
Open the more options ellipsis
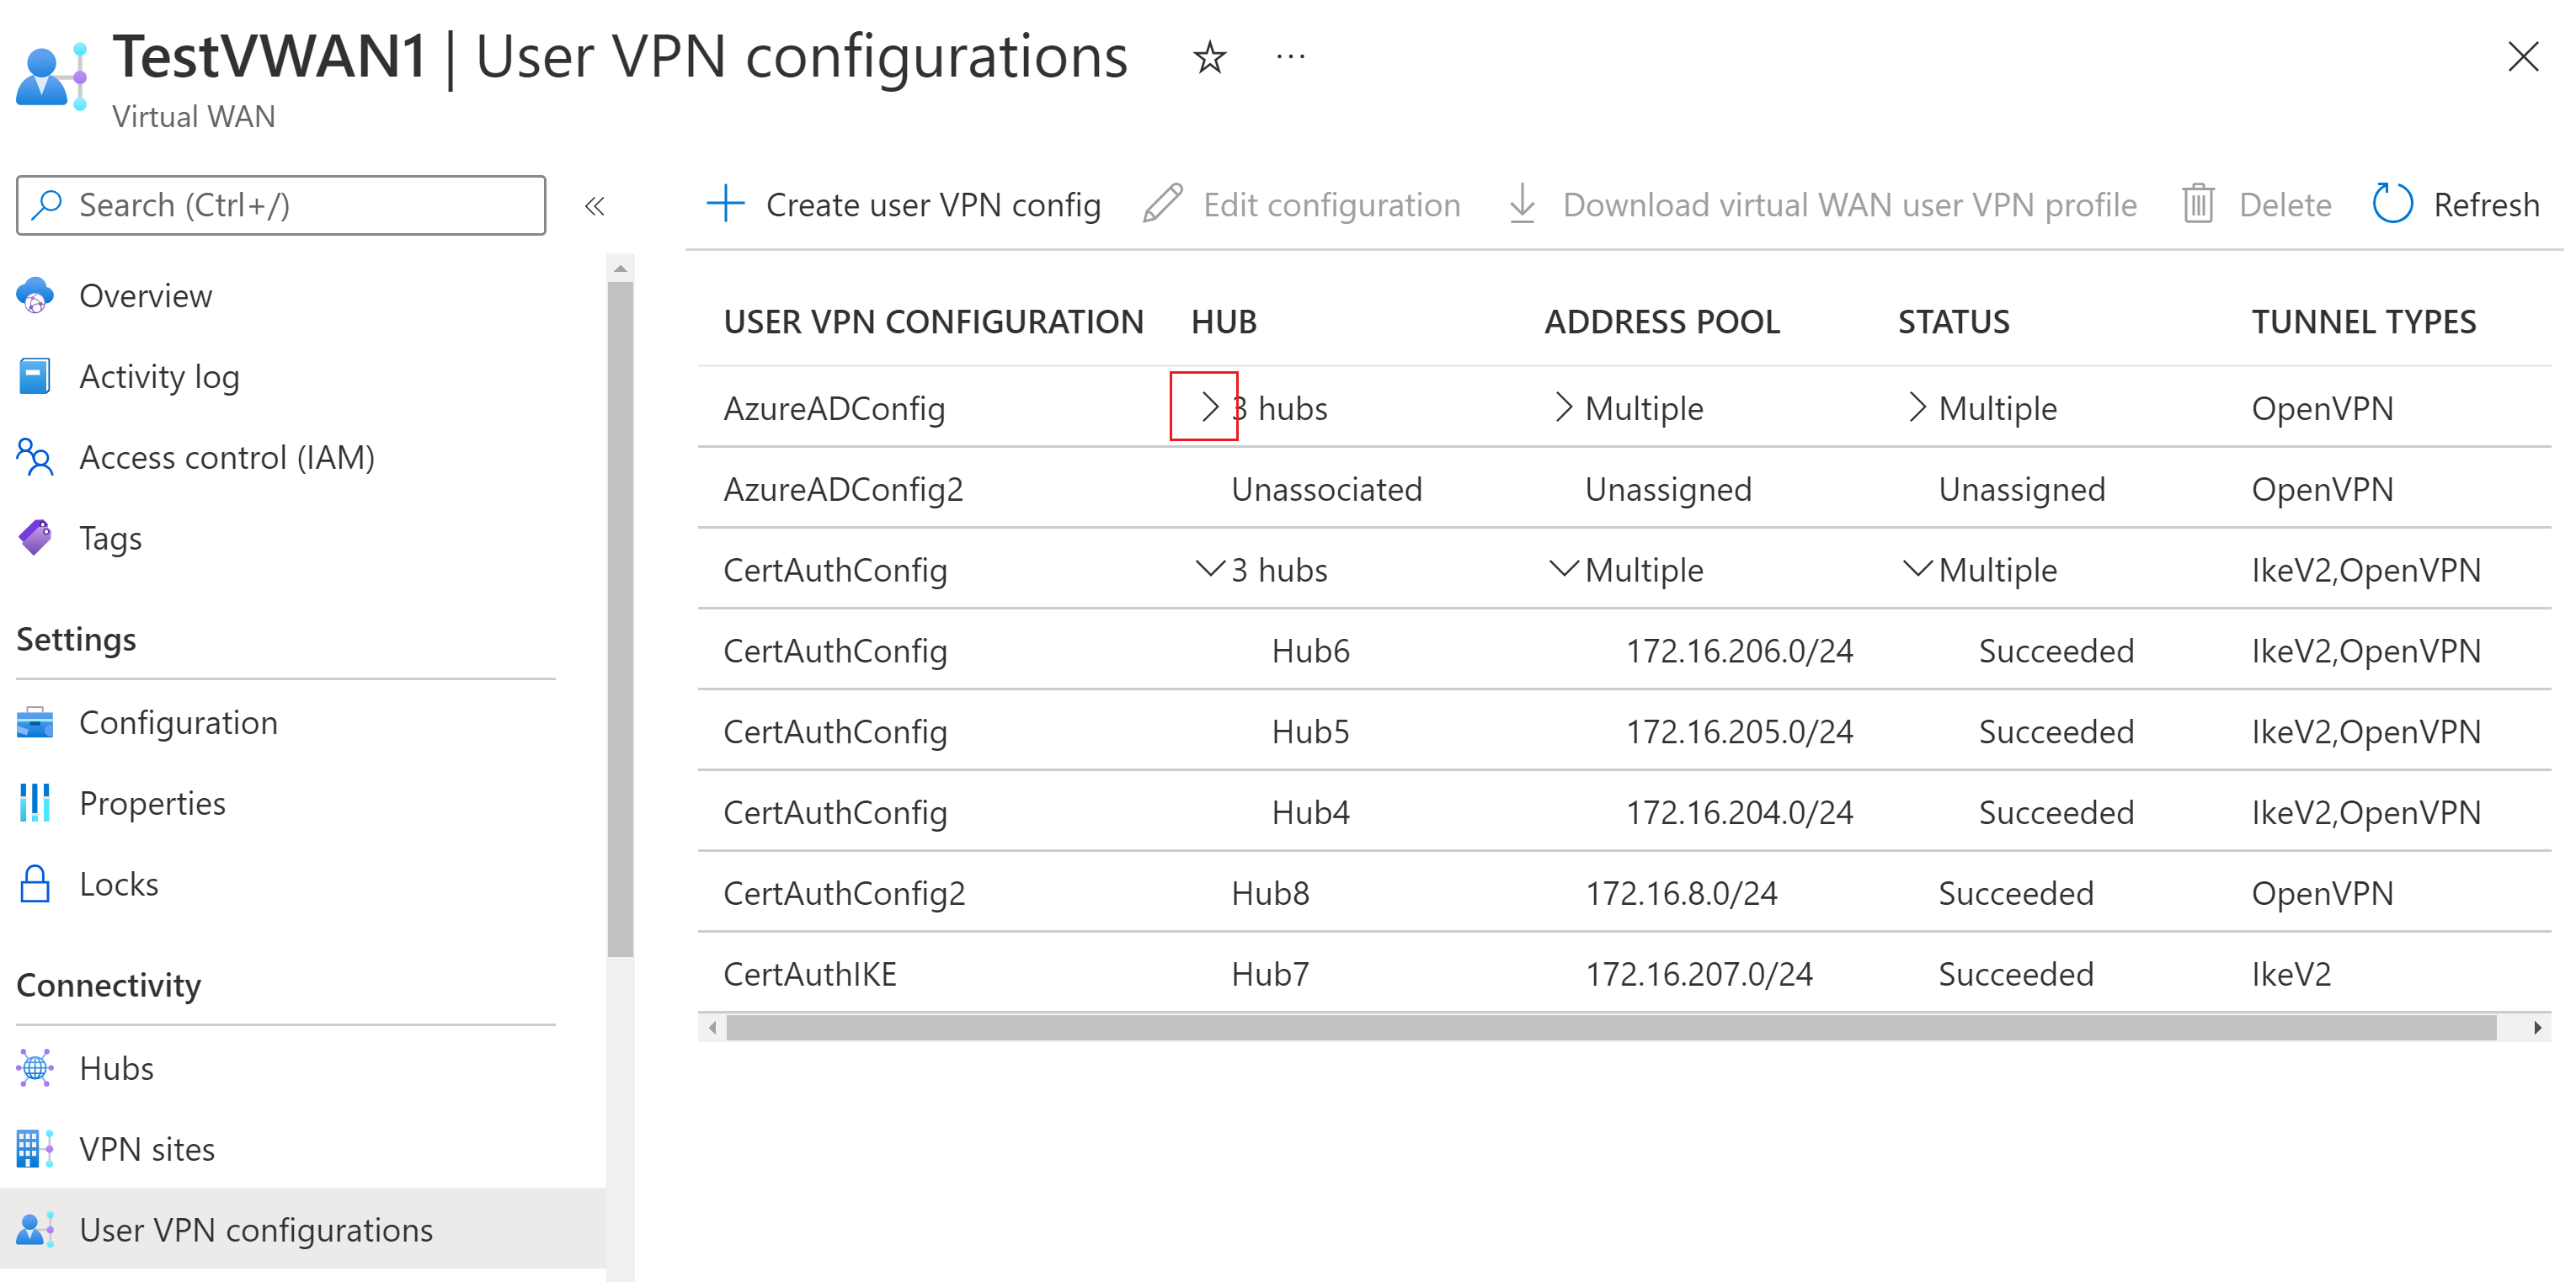coord(1290,57)
